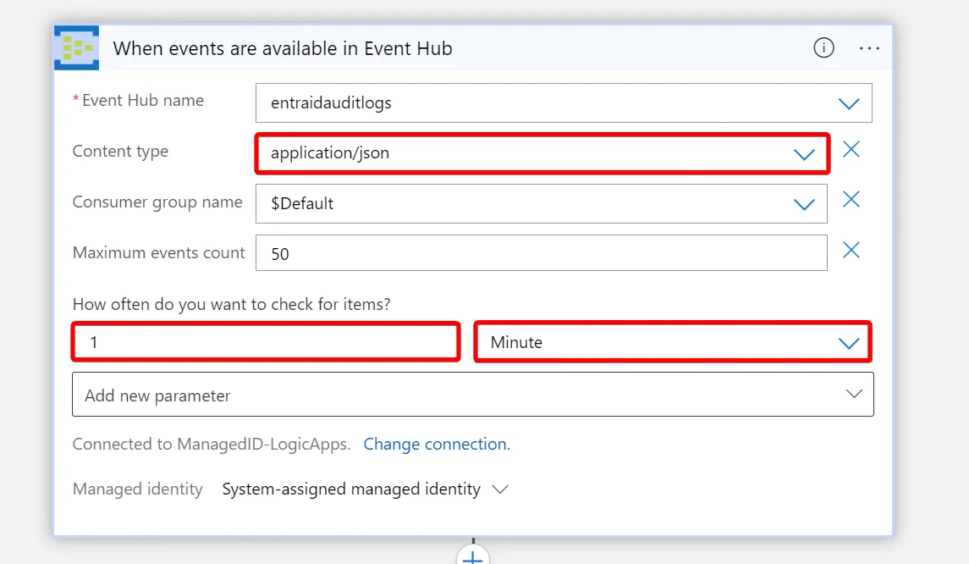The image size is (969, 564).
Task: Remove the Consumer group name parameter
Action: pyautogui.click(x=851, y=199)
